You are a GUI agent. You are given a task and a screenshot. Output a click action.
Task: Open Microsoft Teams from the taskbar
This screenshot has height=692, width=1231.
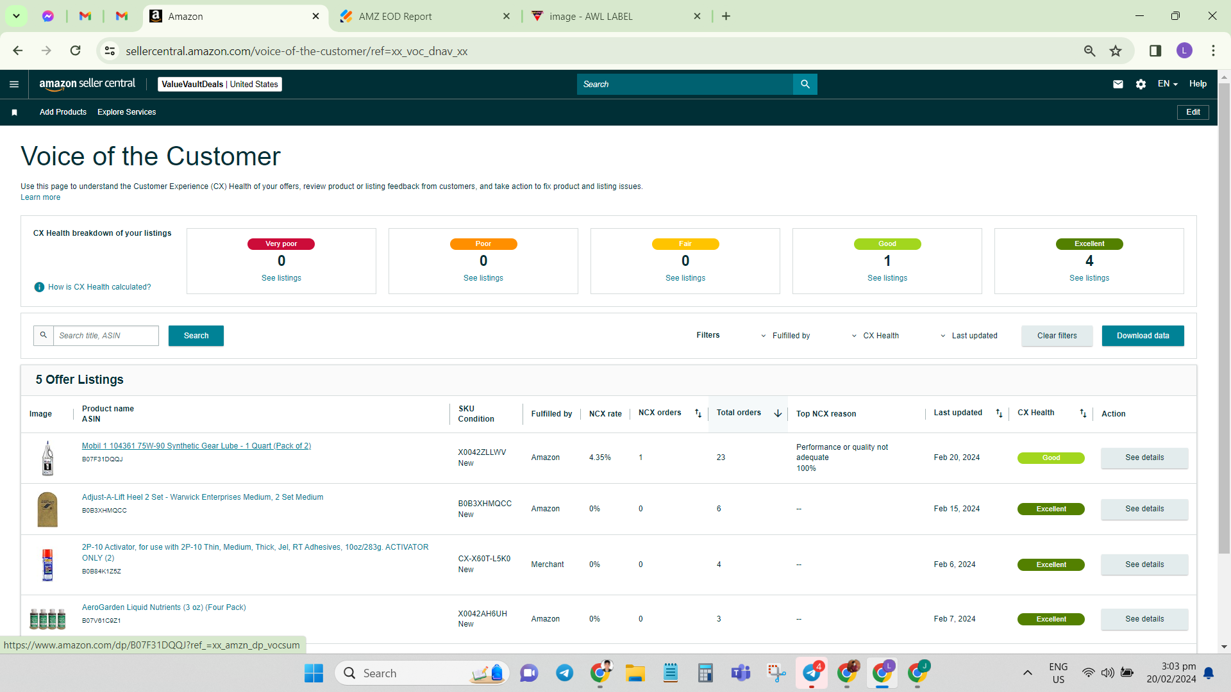point(741,673)
